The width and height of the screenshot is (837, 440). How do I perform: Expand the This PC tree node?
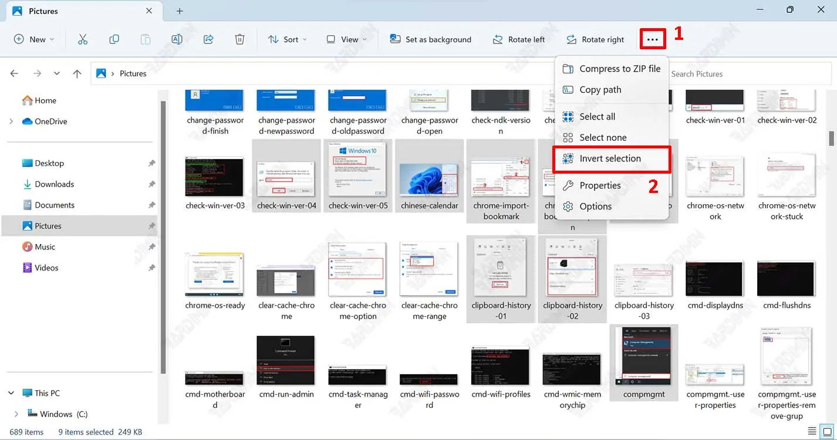click(x=12, y=393)
